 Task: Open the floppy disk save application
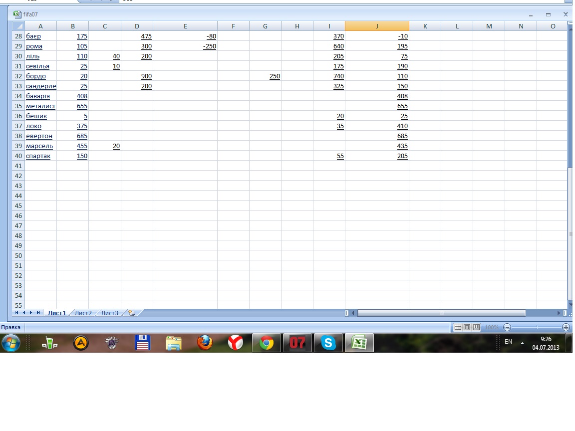[142, 343]
